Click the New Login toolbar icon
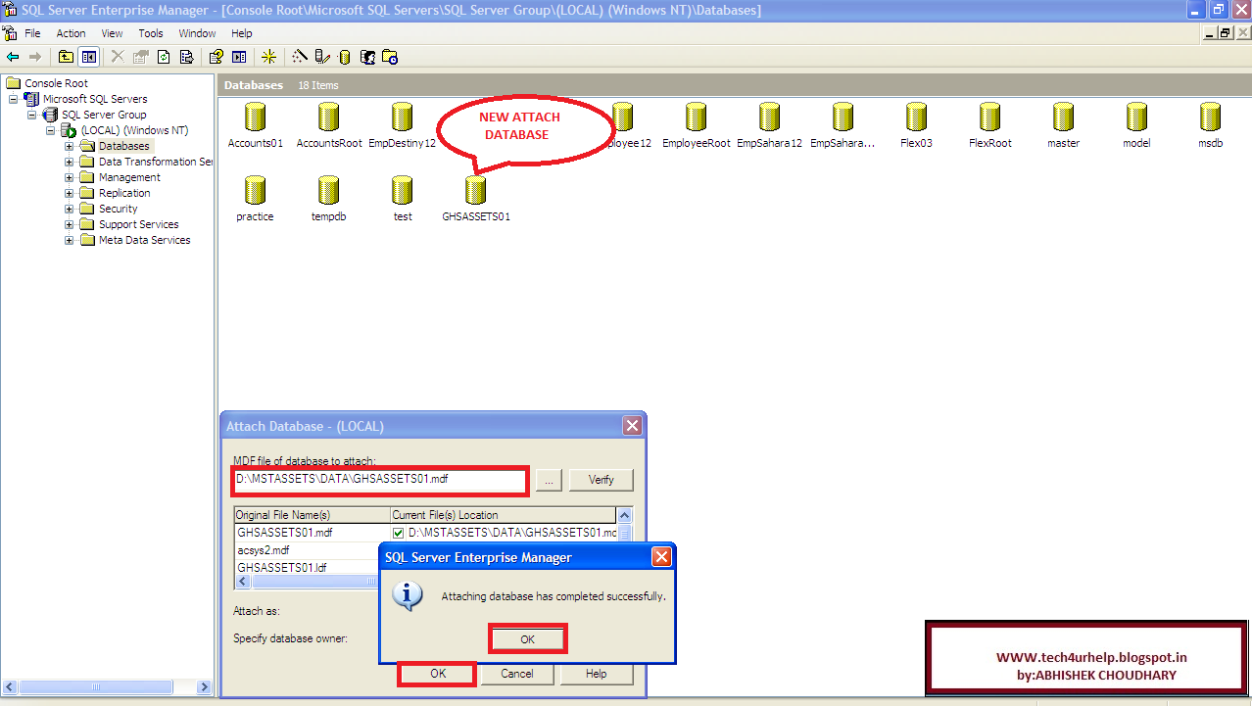The image size is (1252, 706). (x=368, y=57)
